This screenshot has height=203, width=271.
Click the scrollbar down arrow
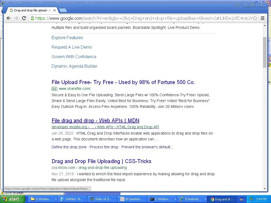tap(265, 189)
